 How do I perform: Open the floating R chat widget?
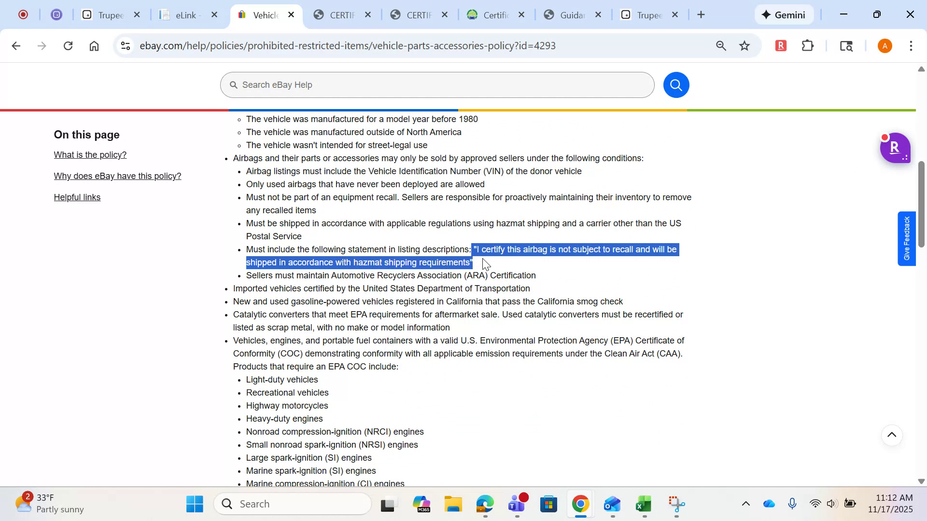point(895,148)
